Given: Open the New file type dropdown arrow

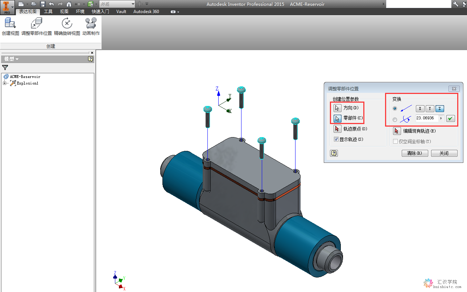Looking at the screenshot, I should point(27,4).
